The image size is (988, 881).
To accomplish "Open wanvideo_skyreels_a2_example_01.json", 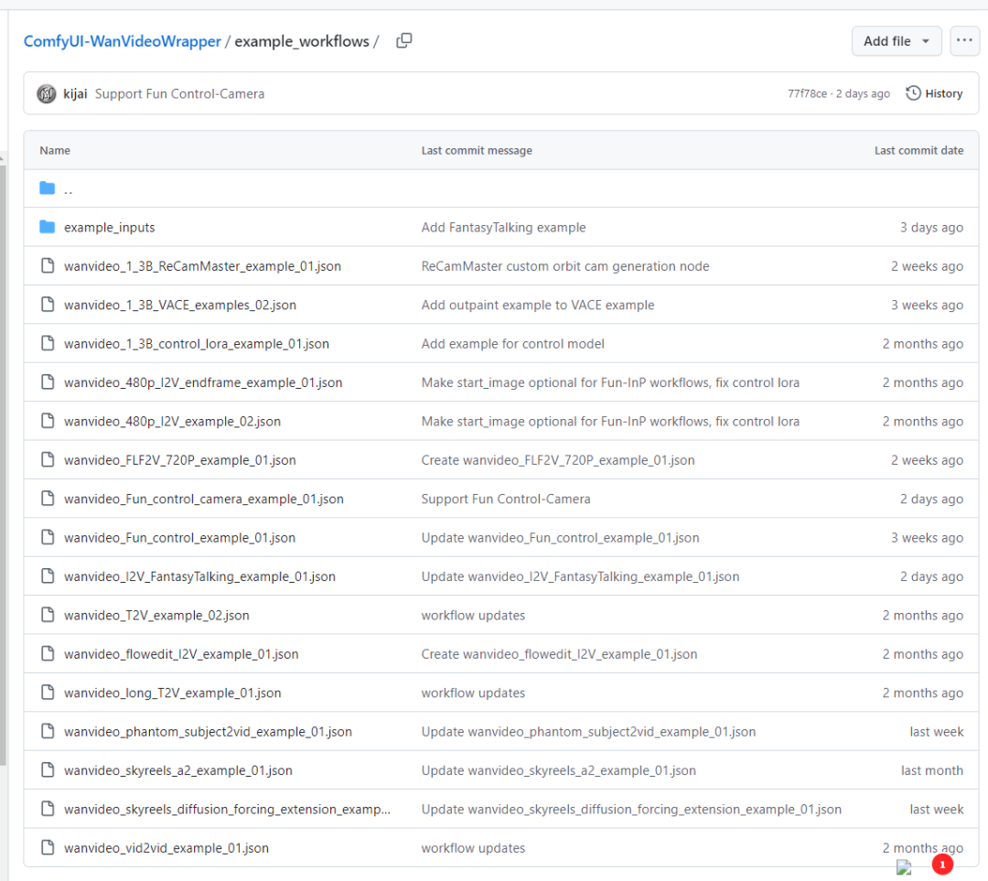I will click(x=177, y=770).
